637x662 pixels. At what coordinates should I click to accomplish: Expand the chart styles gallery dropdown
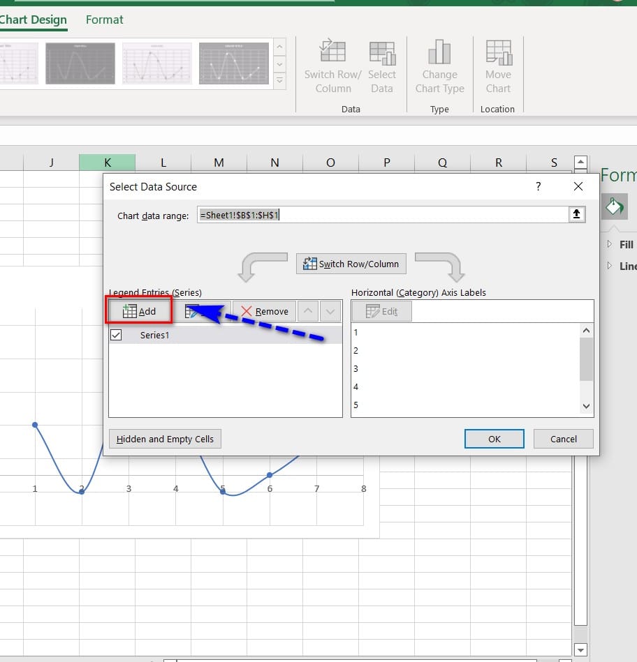[279, 81]
